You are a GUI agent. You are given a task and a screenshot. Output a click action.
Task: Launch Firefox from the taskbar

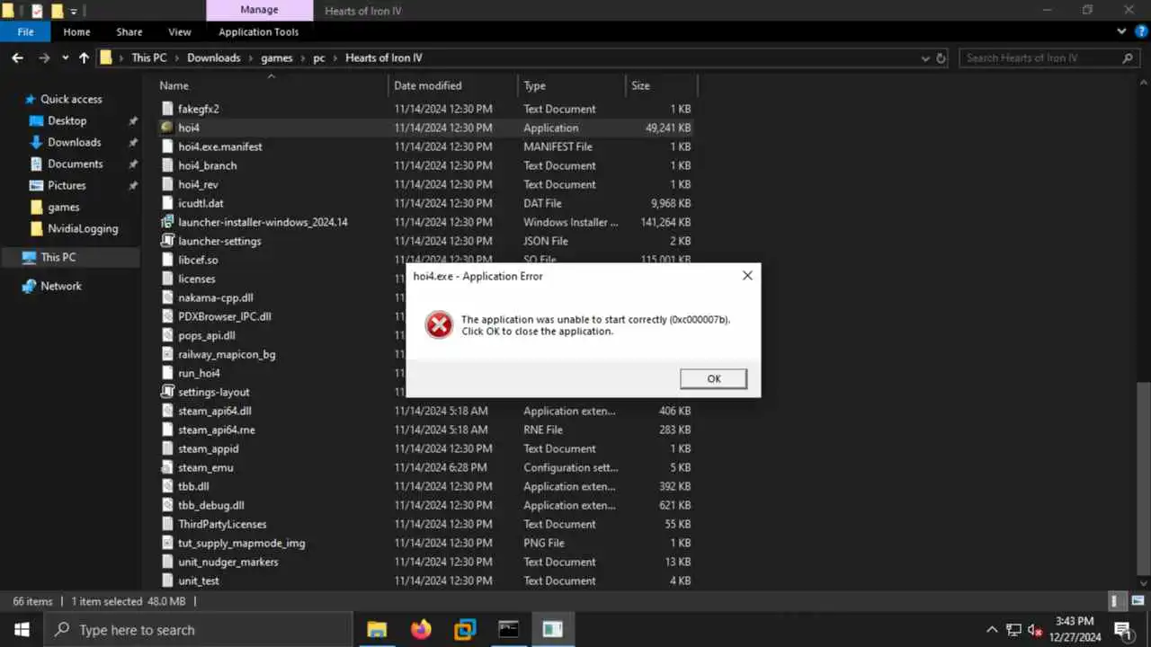(x=421, y=629)
